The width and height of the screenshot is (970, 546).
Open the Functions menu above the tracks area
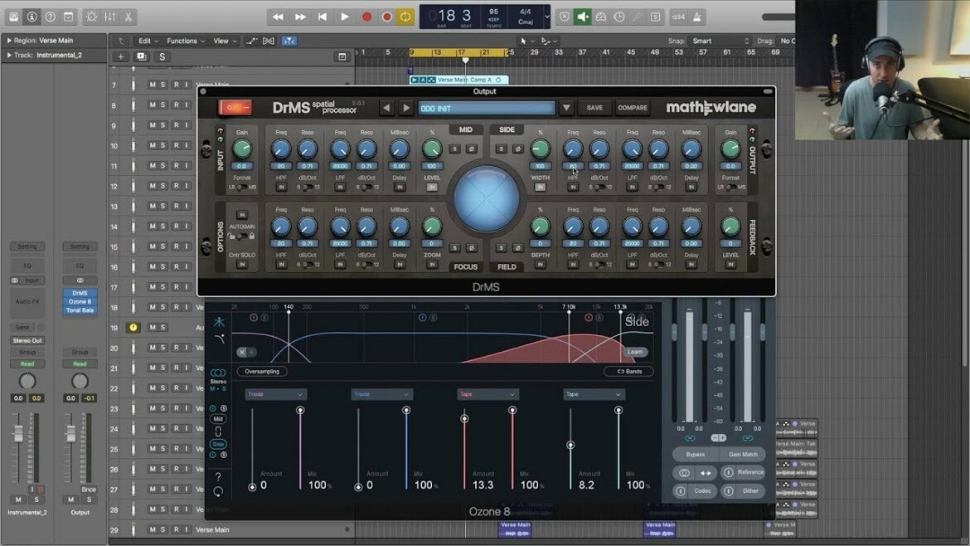click(x=183, y=40)
